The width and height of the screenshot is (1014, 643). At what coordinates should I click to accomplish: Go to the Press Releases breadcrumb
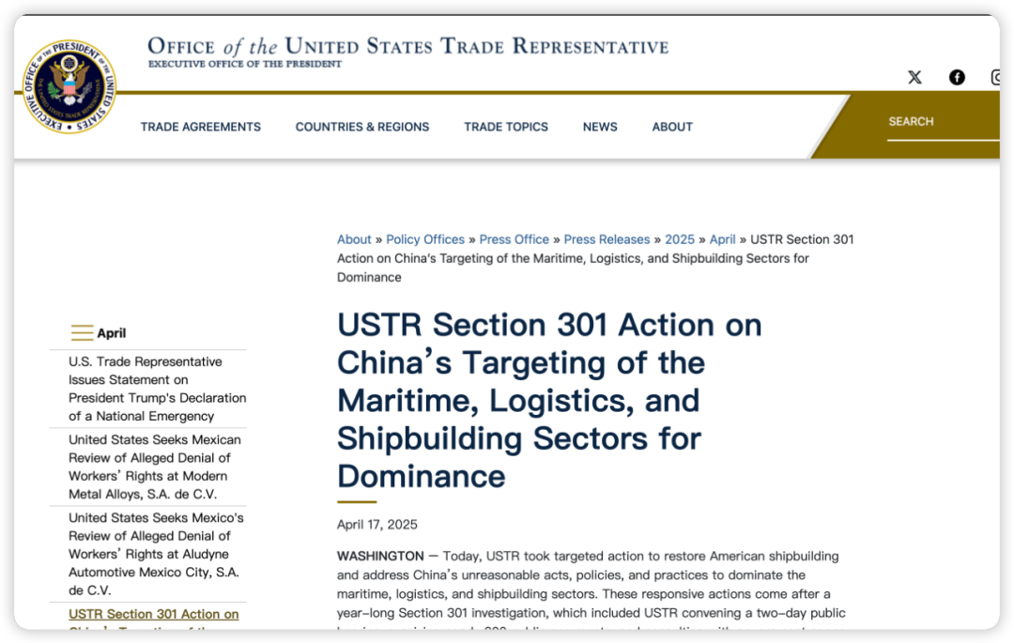(x=607, y=239)
